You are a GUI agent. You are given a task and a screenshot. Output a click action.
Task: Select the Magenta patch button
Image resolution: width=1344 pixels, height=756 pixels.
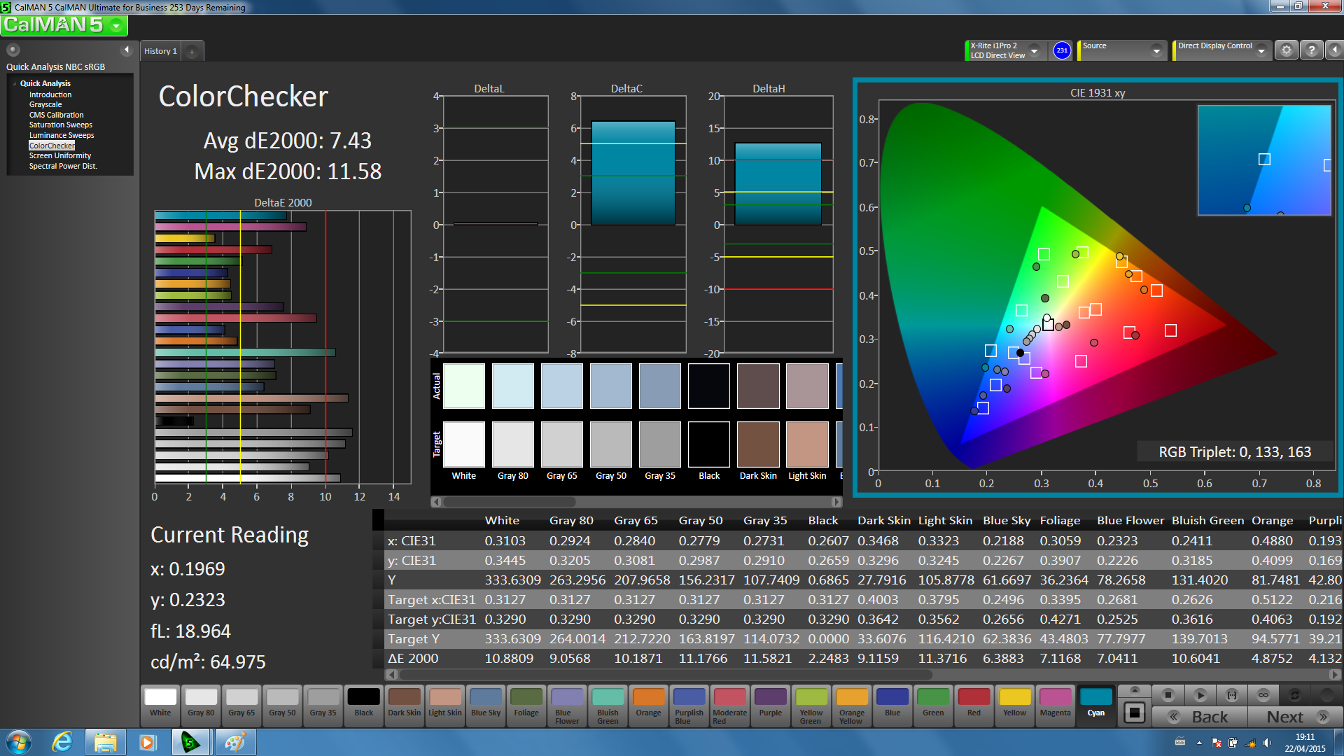pos(1055,704)
